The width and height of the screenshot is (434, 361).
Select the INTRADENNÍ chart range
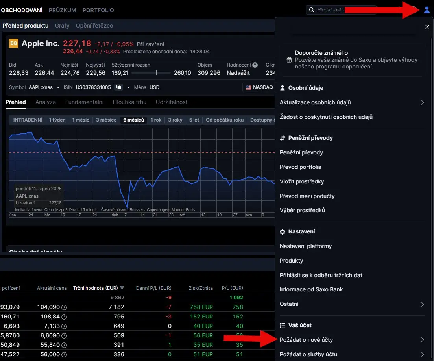click(28, 120)
